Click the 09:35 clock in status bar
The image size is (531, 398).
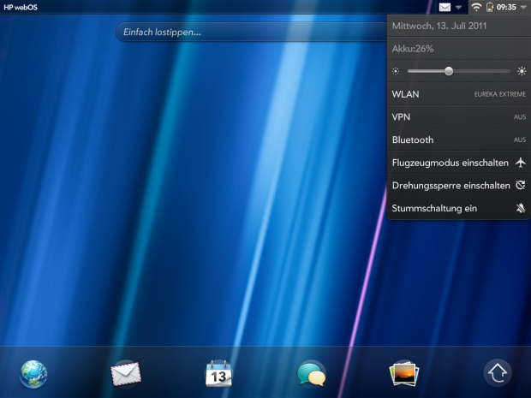click(x=506, y=7)
